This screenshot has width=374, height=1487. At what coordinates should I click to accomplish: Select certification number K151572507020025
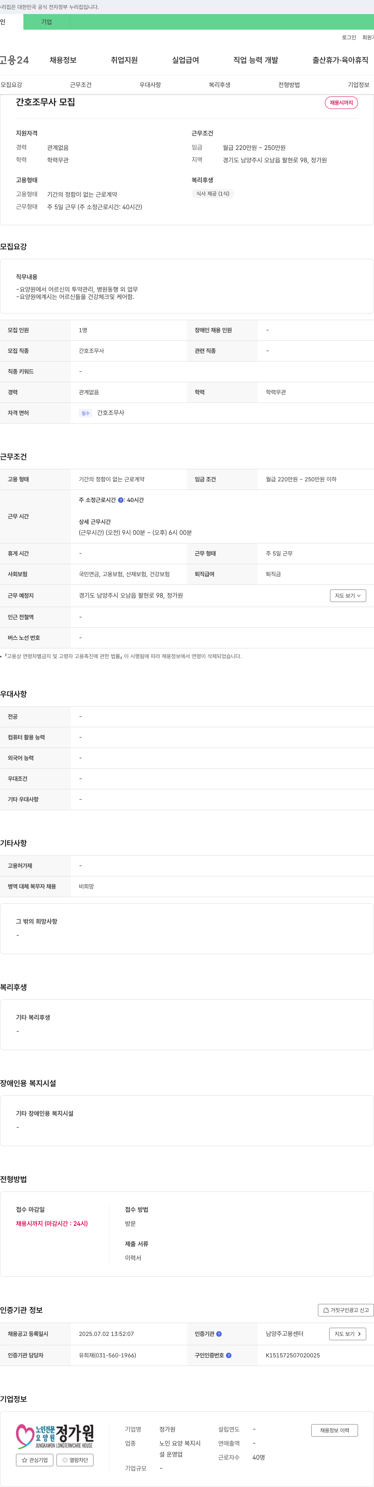tap(293, 1355)
